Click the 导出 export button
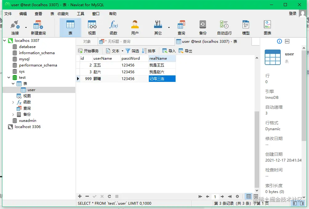The width and height of the screenshot is (309, 209). pos(185,51)
